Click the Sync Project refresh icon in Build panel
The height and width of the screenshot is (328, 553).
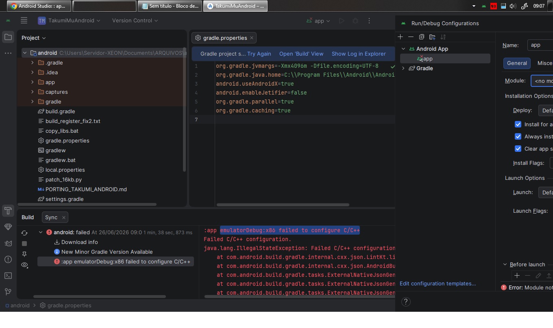24,233
